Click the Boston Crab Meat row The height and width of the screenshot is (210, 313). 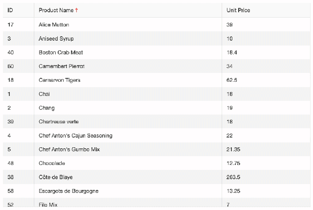[156, 52]
